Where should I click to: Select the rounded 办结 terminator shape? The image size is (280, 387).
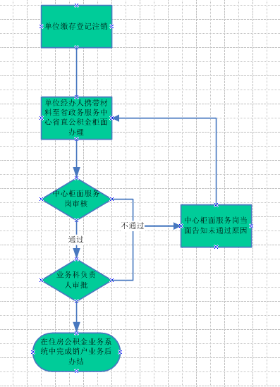(x=77, y=352)
